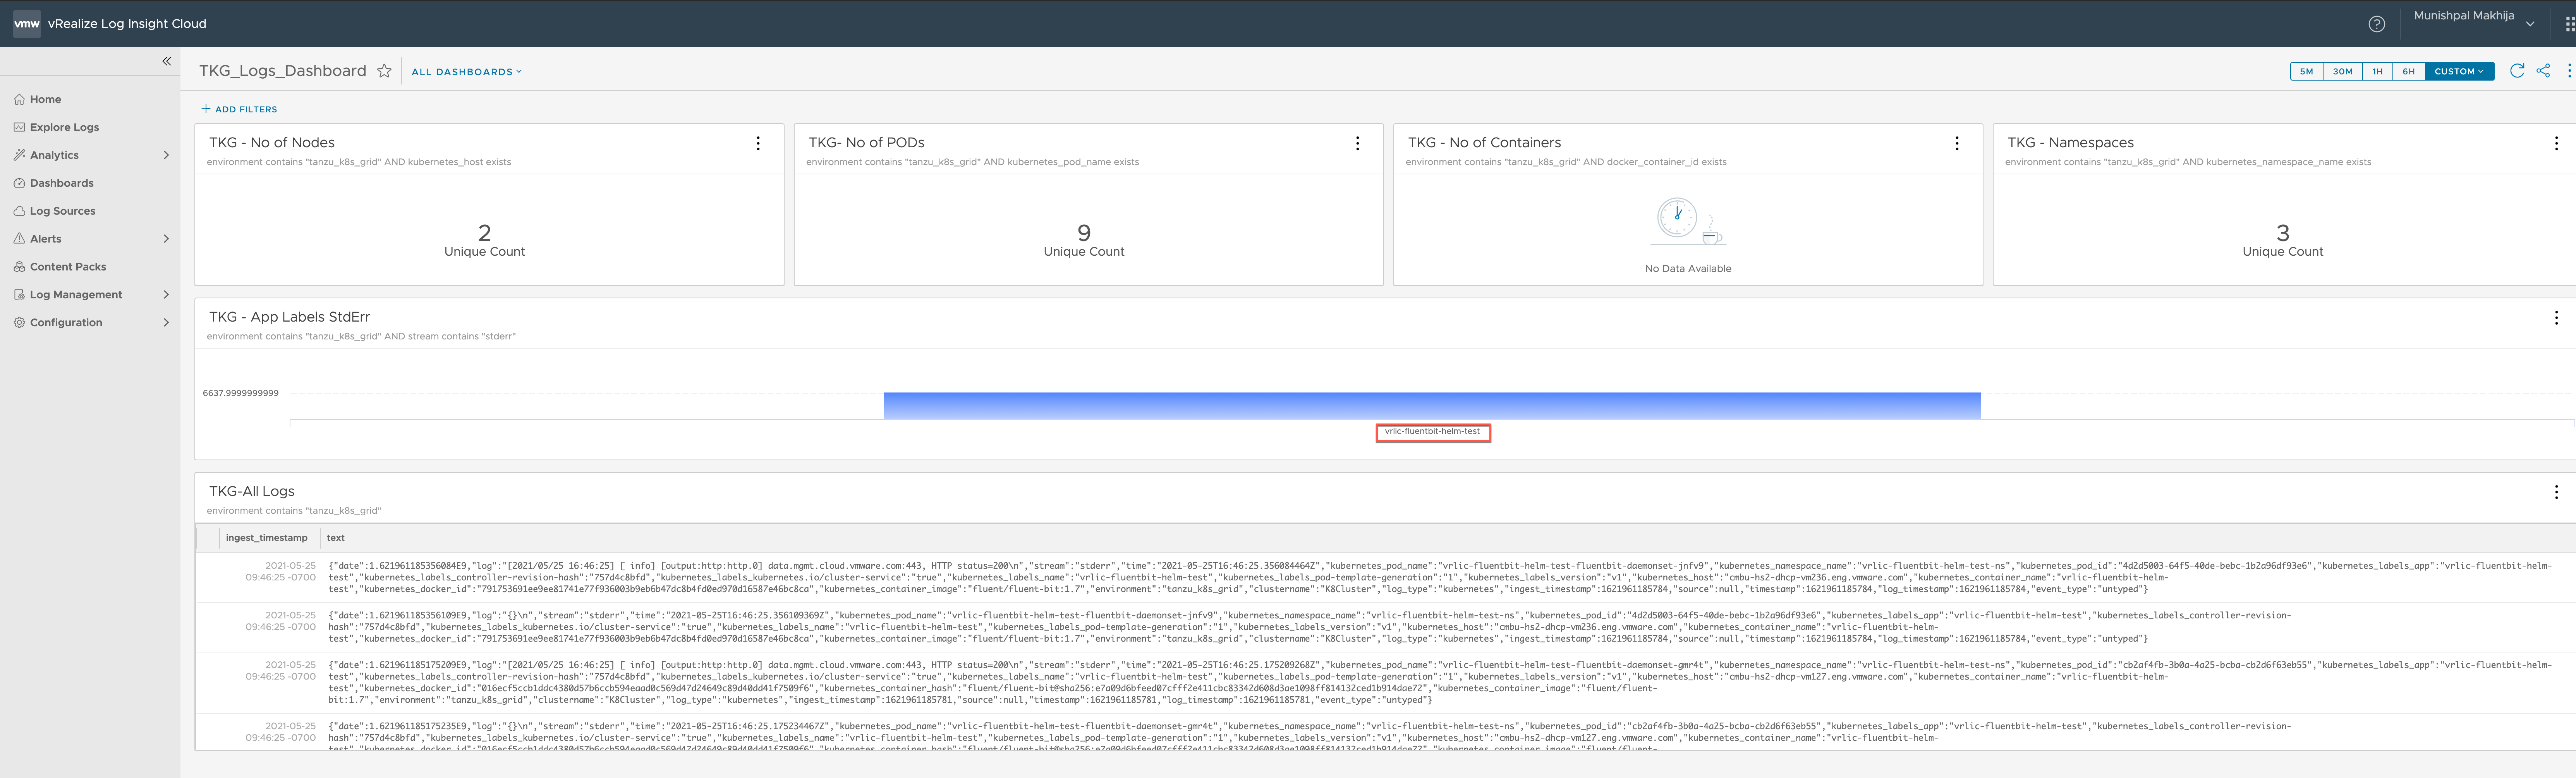Image resolution: width=2576 pixels, height=778 pixels.
Task: Click the No of Containers clock illustration
Action: [1688, 221]
